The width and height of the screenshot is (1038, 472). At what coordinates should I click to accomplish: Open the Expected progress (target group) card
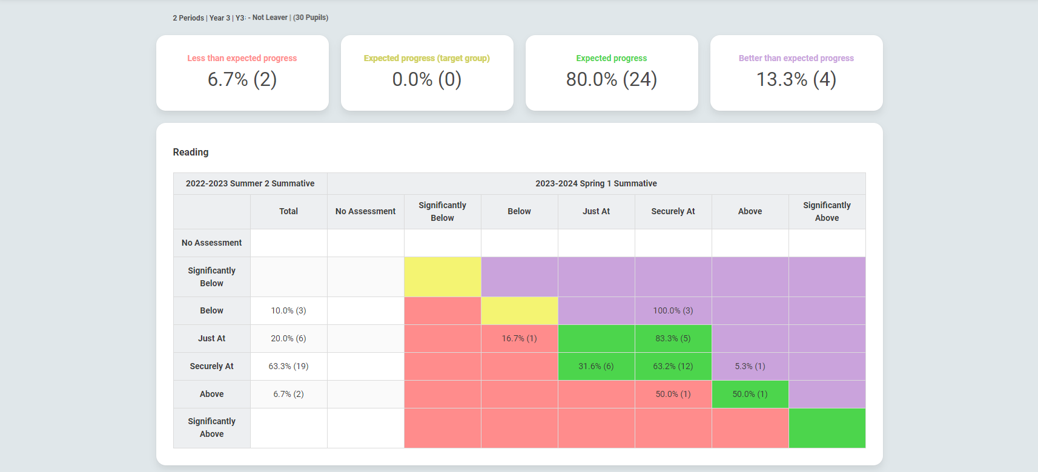[x=427, y=73]
